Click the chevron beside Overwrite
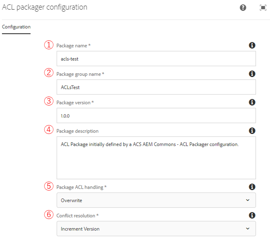Screen dimensions: 270x239 (x=248, y=200)
